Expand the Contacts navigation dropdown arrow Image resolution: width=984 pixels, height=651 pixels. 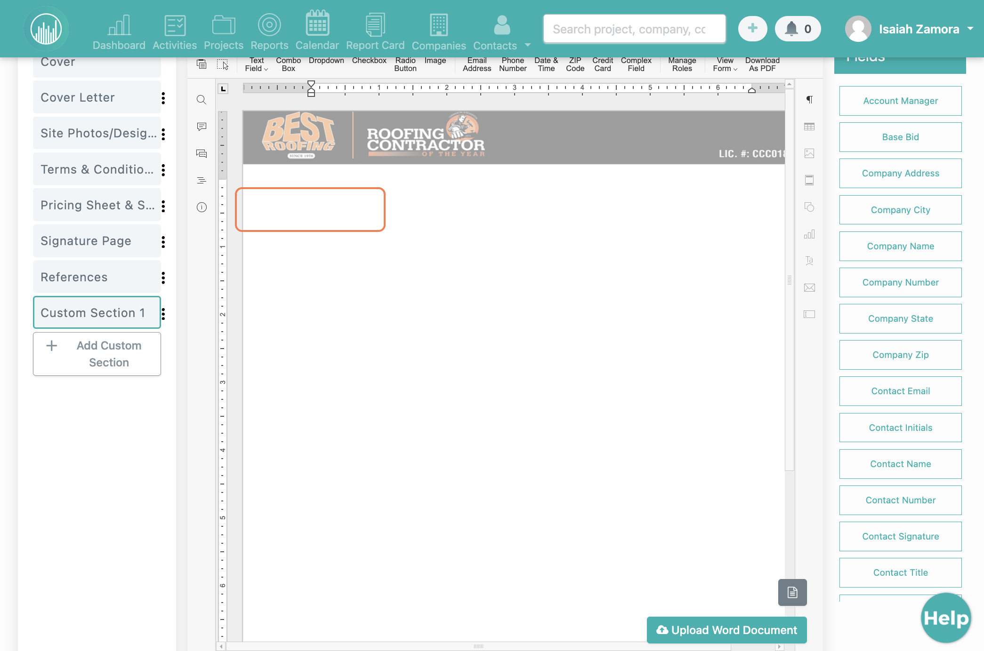click(x=528, y=45)
